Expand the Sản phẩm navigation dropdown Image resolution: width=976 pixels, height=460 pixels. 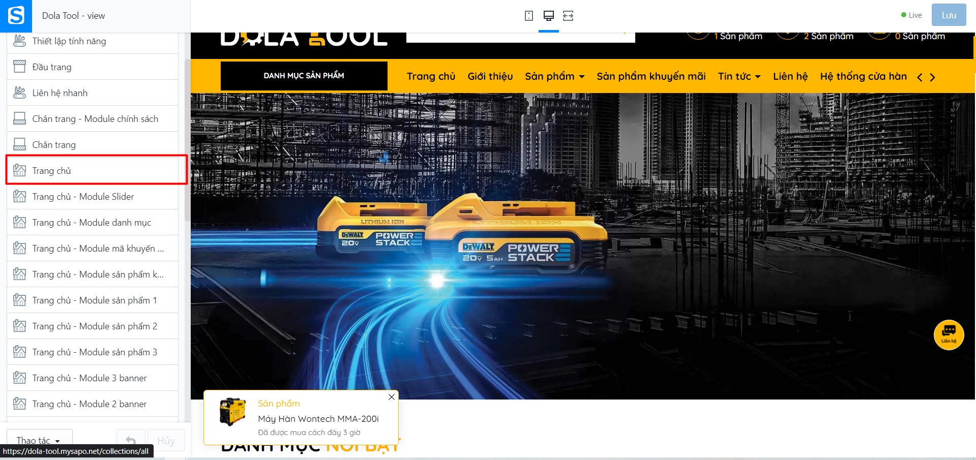pos(555,76)
